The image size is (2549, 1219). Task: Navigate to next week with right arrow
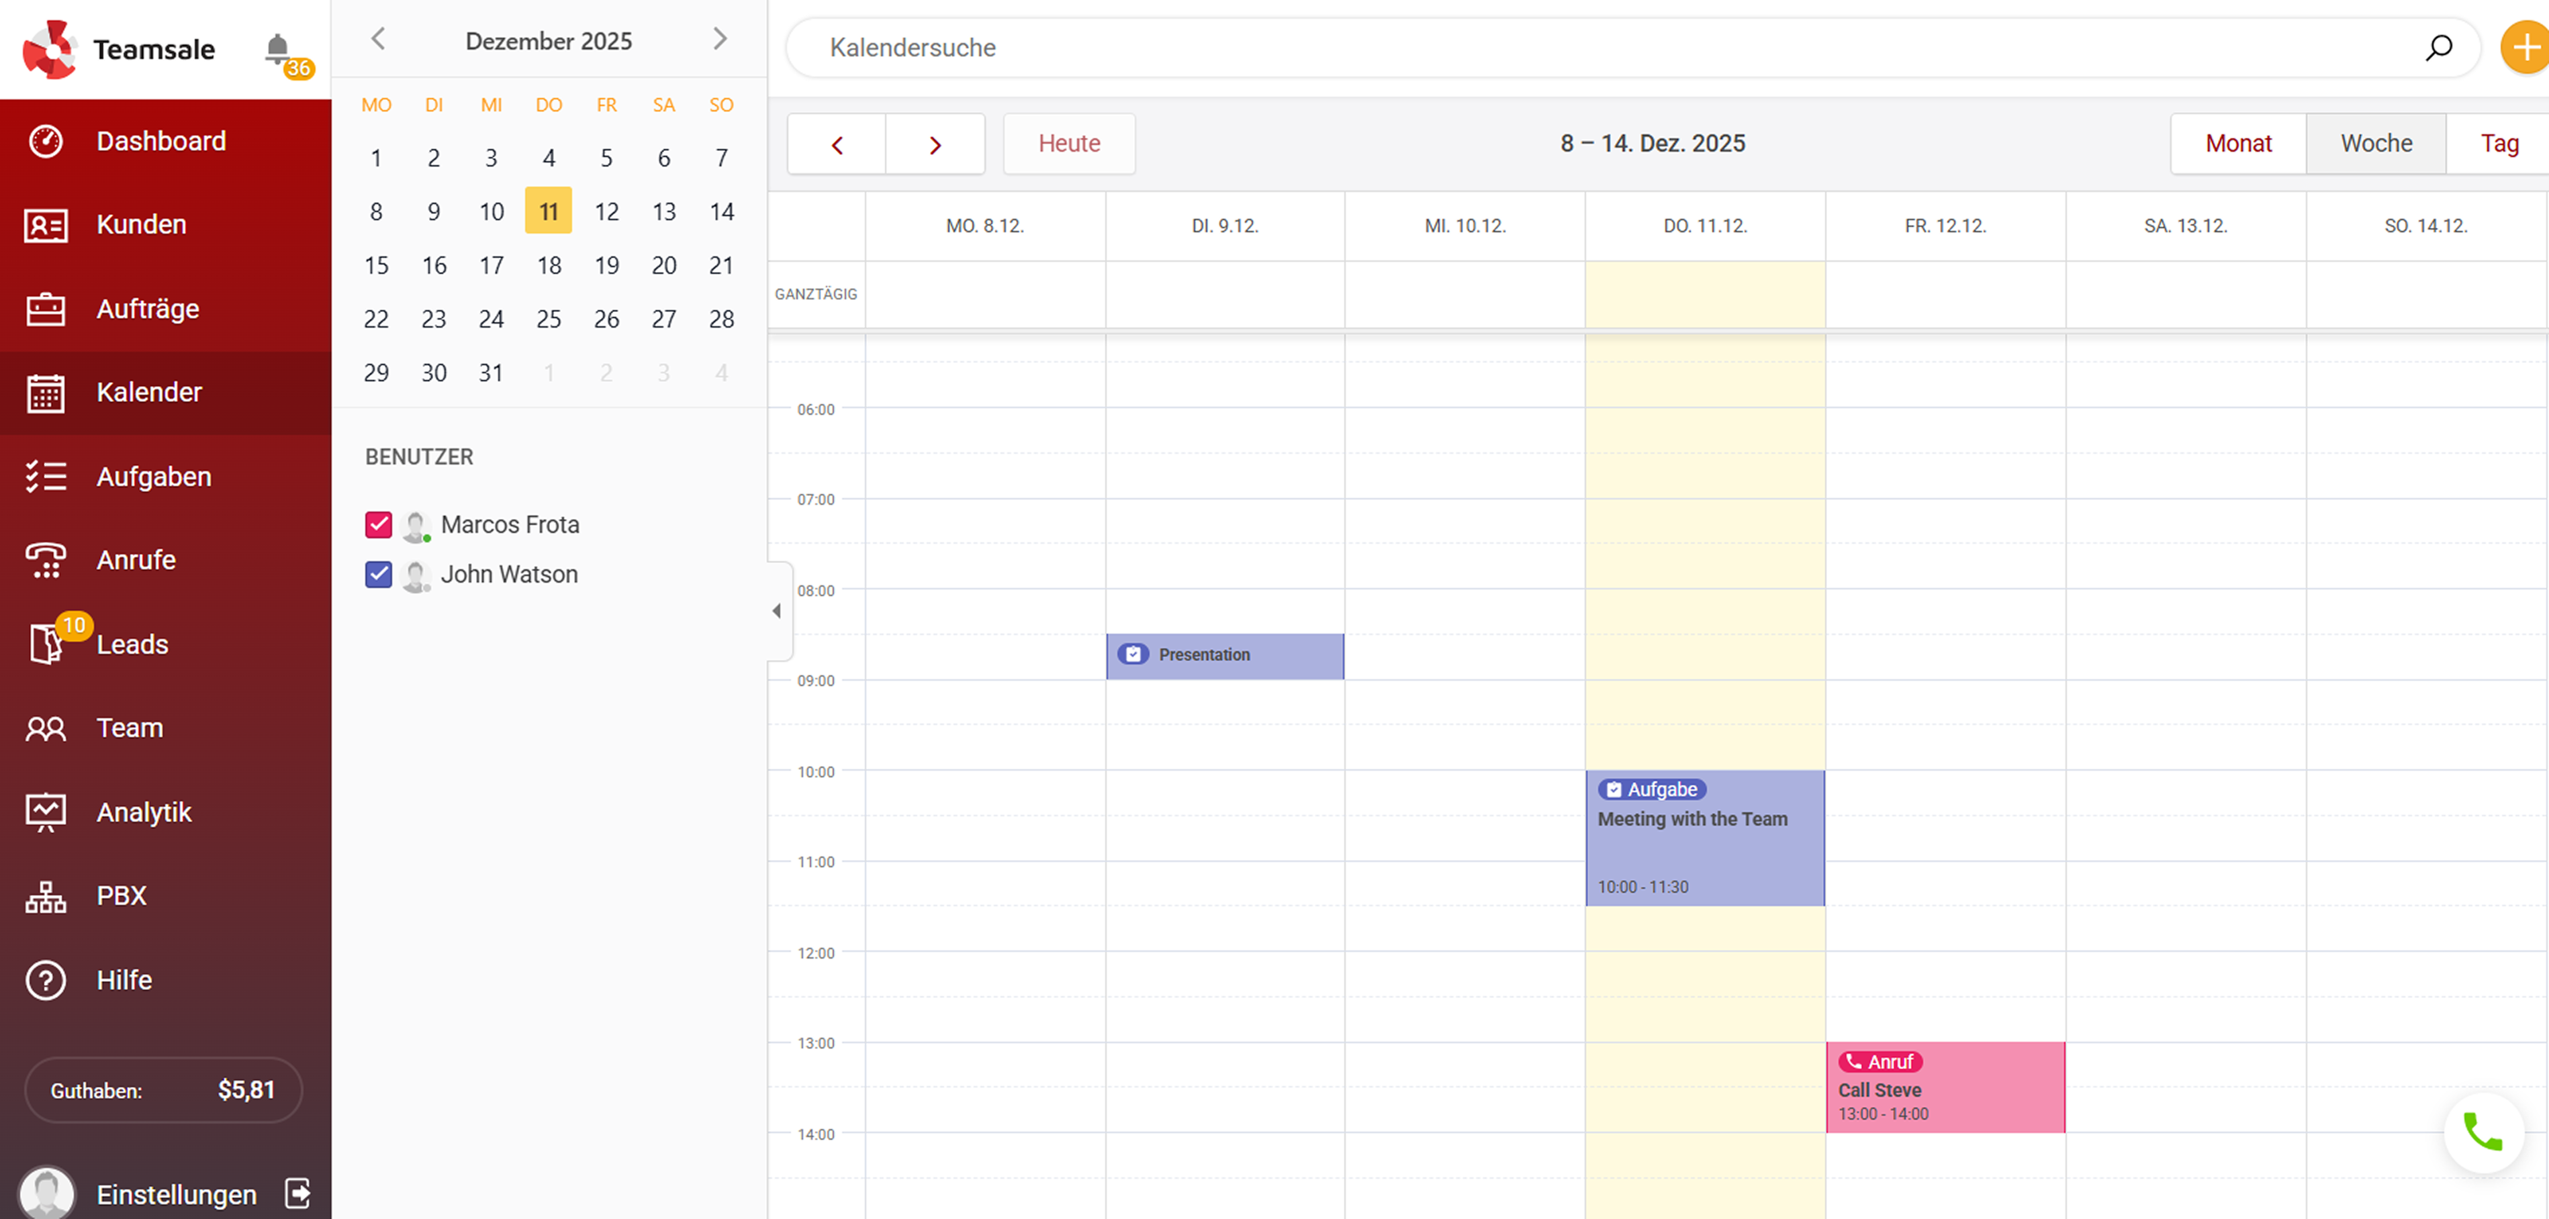coord(934,144)
